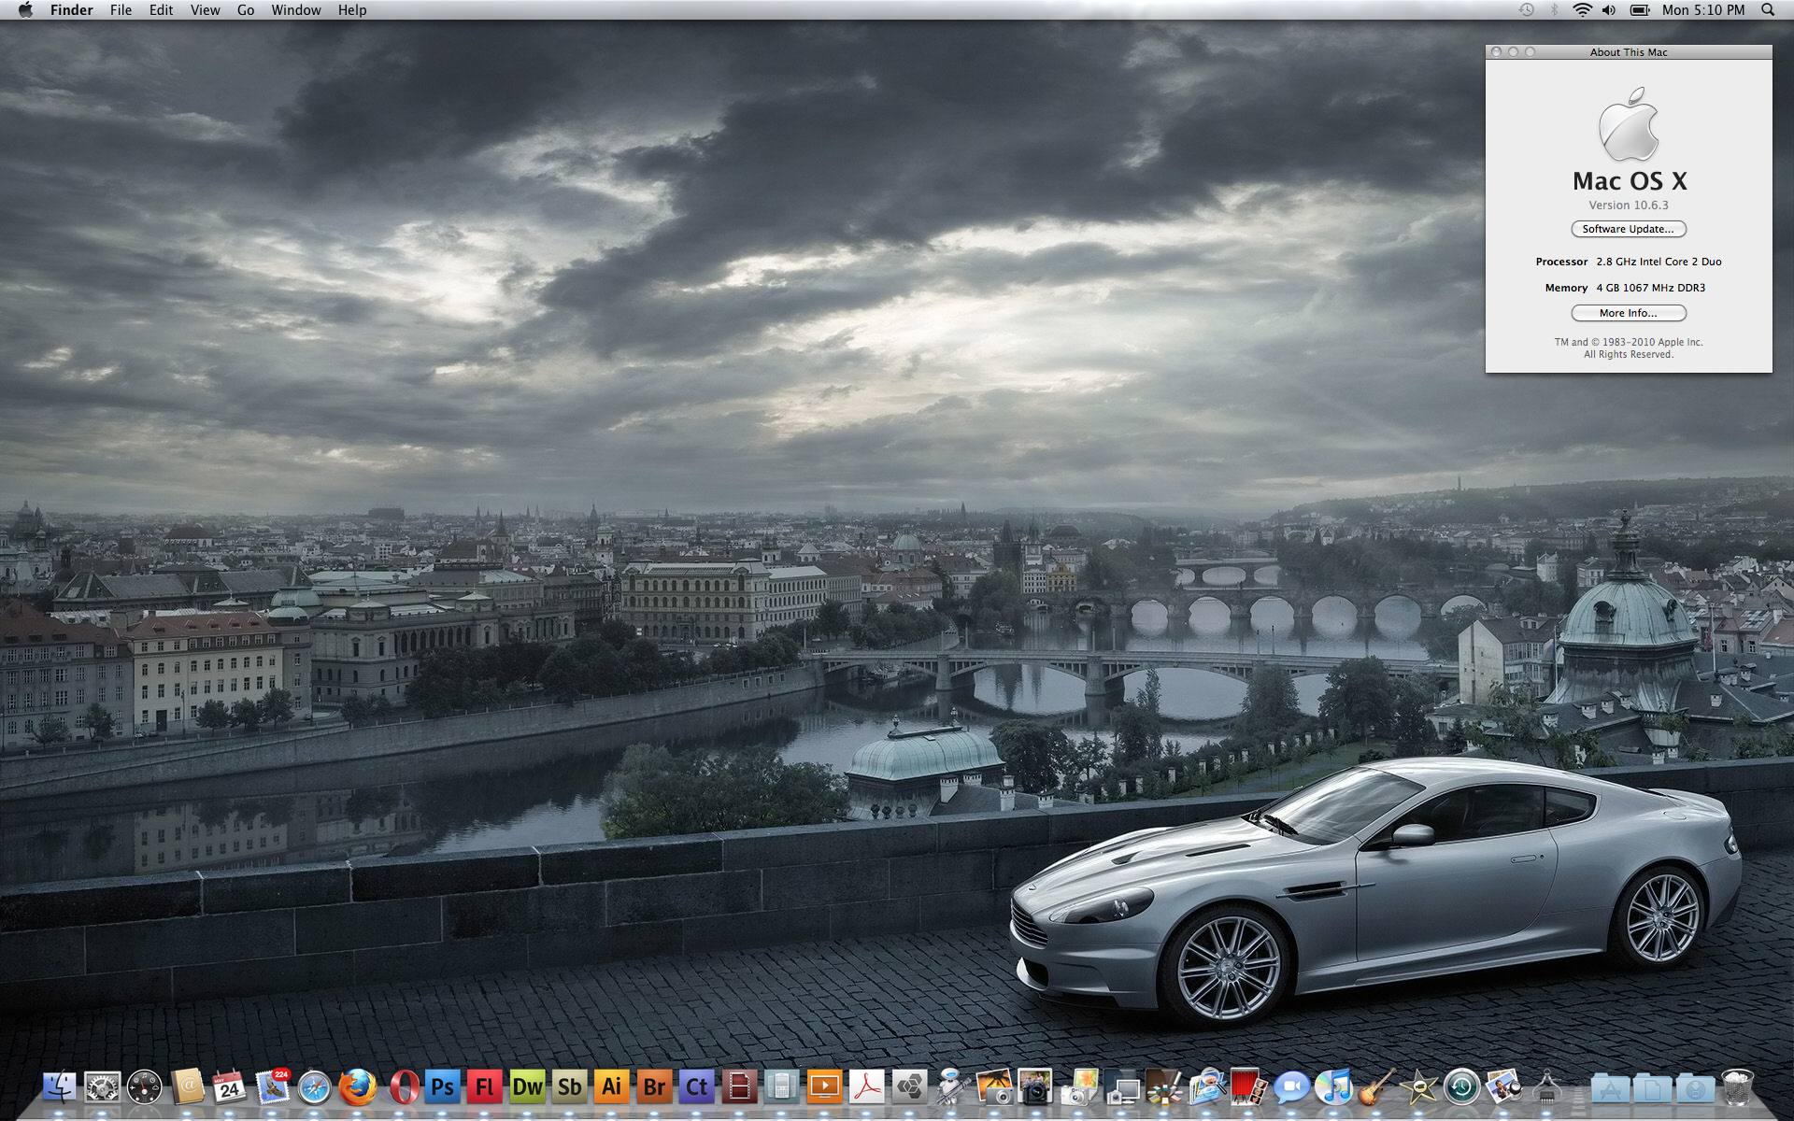
Task: Open Adobe Media Encoder filmstrip icon
Action: [739, 1087]
